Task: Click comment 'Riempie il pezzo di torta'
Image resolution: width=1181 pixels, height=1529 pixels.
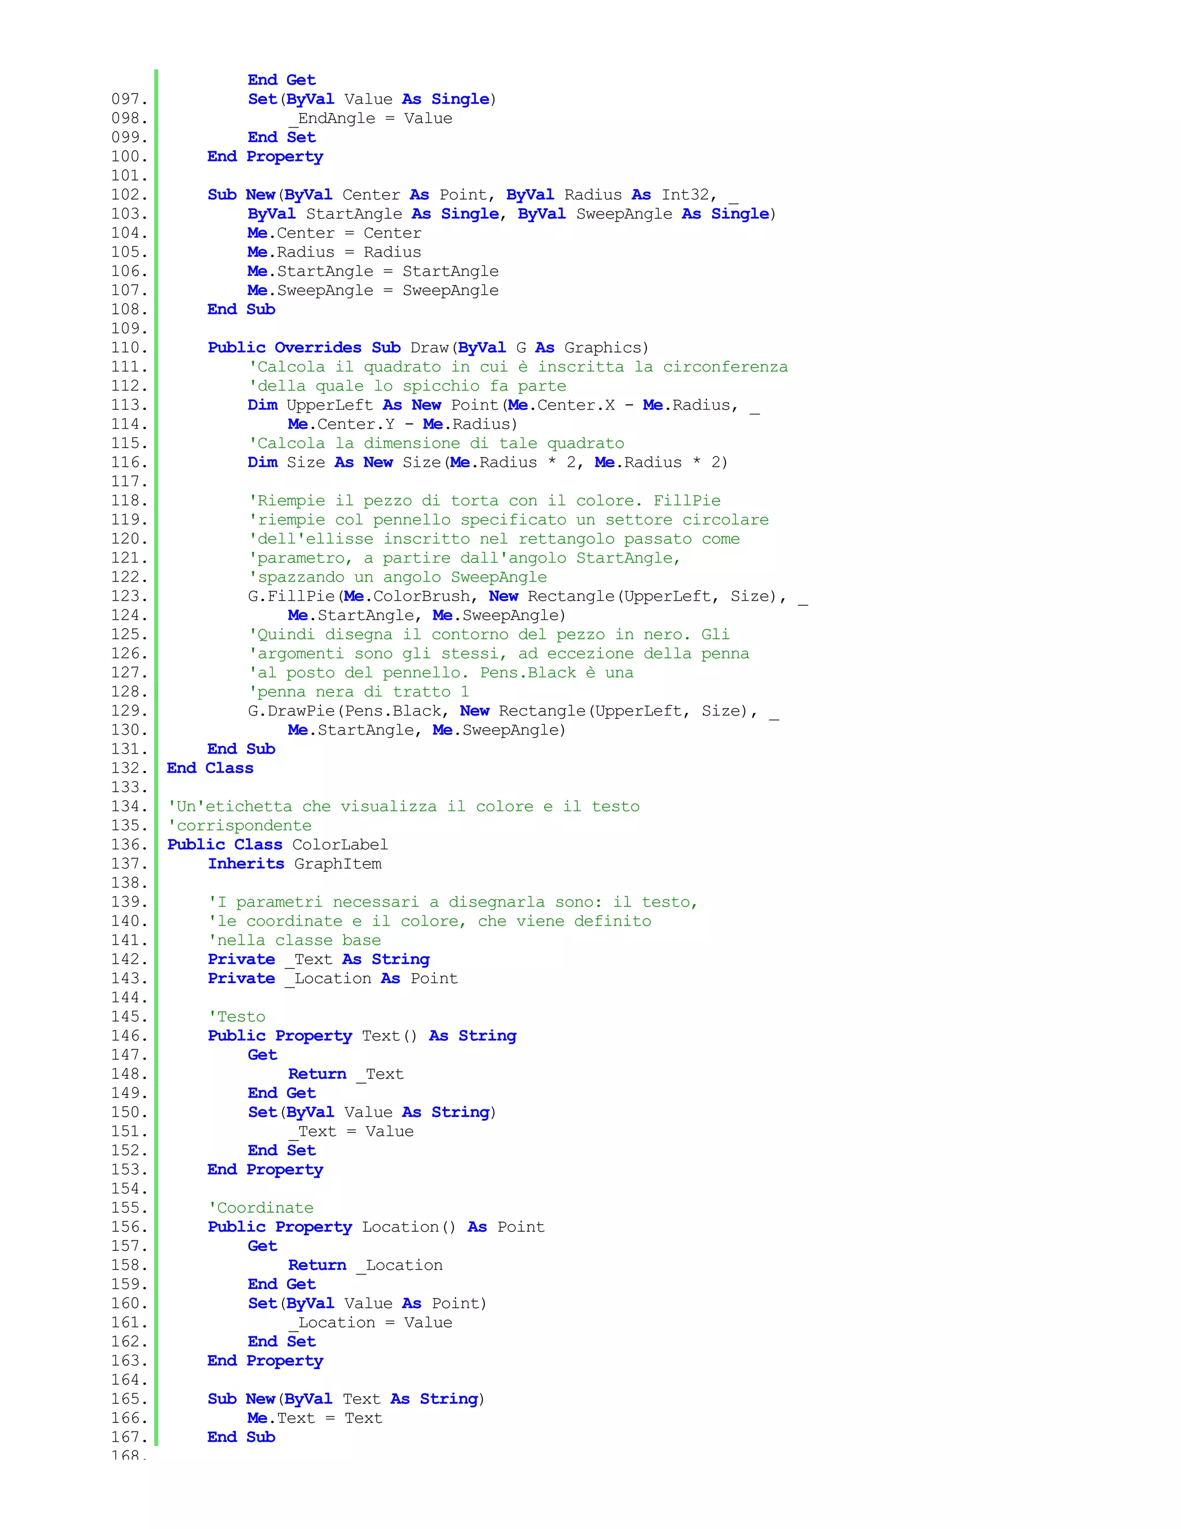Action: pyautogui.click(x=485, y=501)
